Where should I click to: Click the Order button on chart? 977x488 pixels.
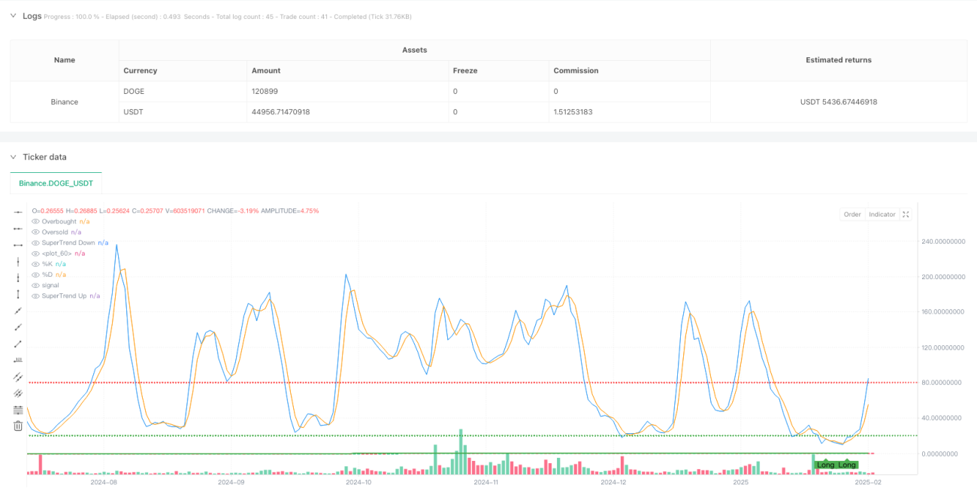pyautogui.click(x=852, y=214)
